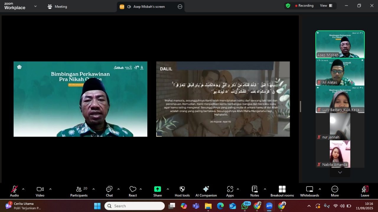Switch to the Meeting tab
Screen dimensions: 378x212
coord(58,6)
